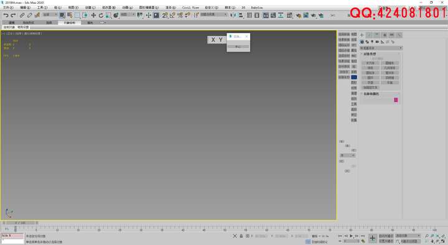Click the 圆锥体 (Cone) primitive button
This screenshot has width=448, height=245.
click(390, 63)
